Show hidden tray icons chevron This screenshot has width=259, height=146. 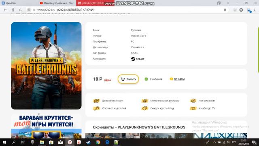[214, 142]
